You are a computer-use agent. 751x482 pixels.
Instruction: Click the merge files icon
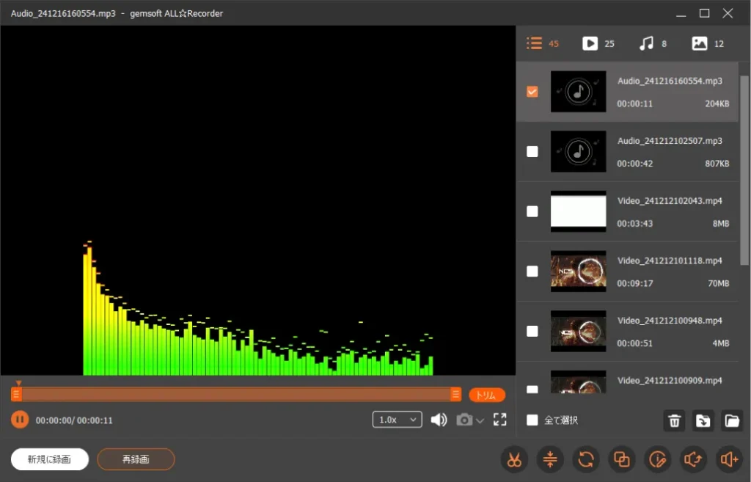pyautogui.click(x=621, y=460)
